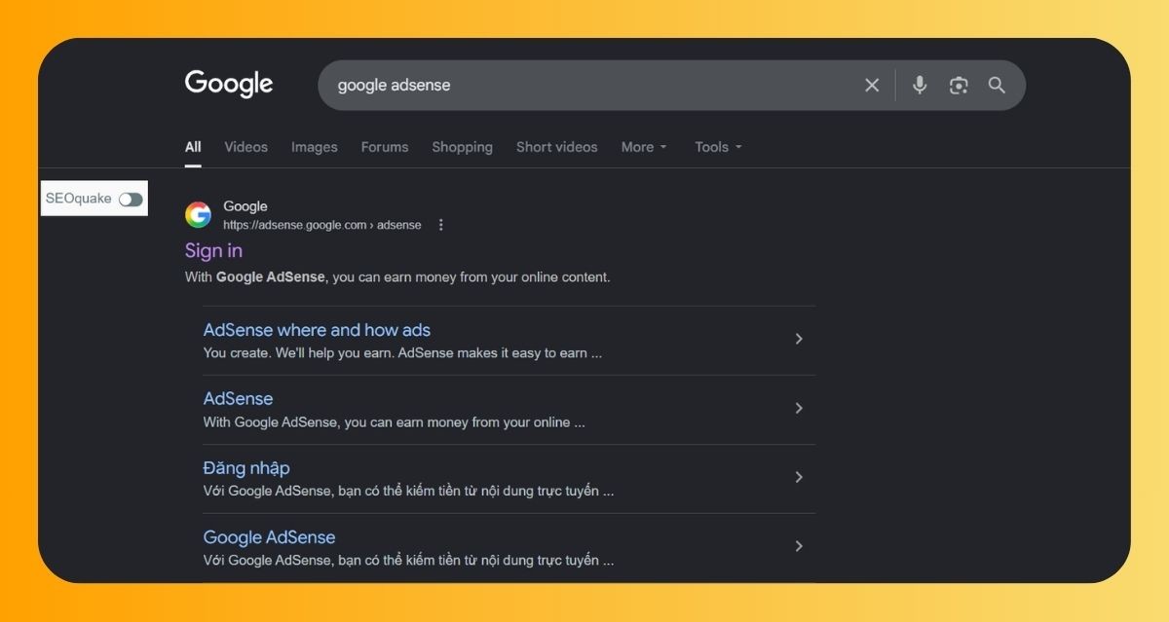This screenshot has height=622, width=1169.
Task: Open the Tools dropdown
Action: (718, 147)
